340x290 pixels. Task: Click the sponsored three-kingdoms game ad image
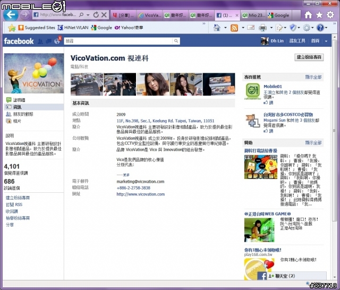pos(261,167)
